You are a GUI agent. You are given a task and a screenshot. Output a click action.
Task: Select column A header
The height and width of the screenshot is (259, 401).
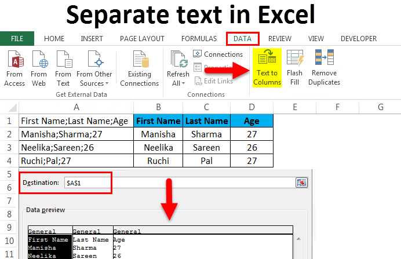coord(76,107)
